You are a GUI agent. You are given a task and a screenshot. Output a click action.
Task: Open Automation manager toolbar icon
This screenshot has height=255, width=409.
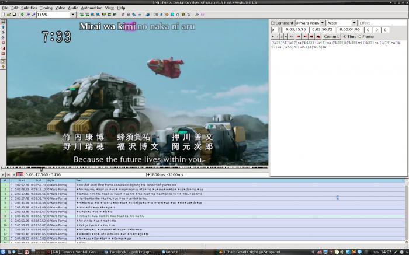[x=147, y=15]
